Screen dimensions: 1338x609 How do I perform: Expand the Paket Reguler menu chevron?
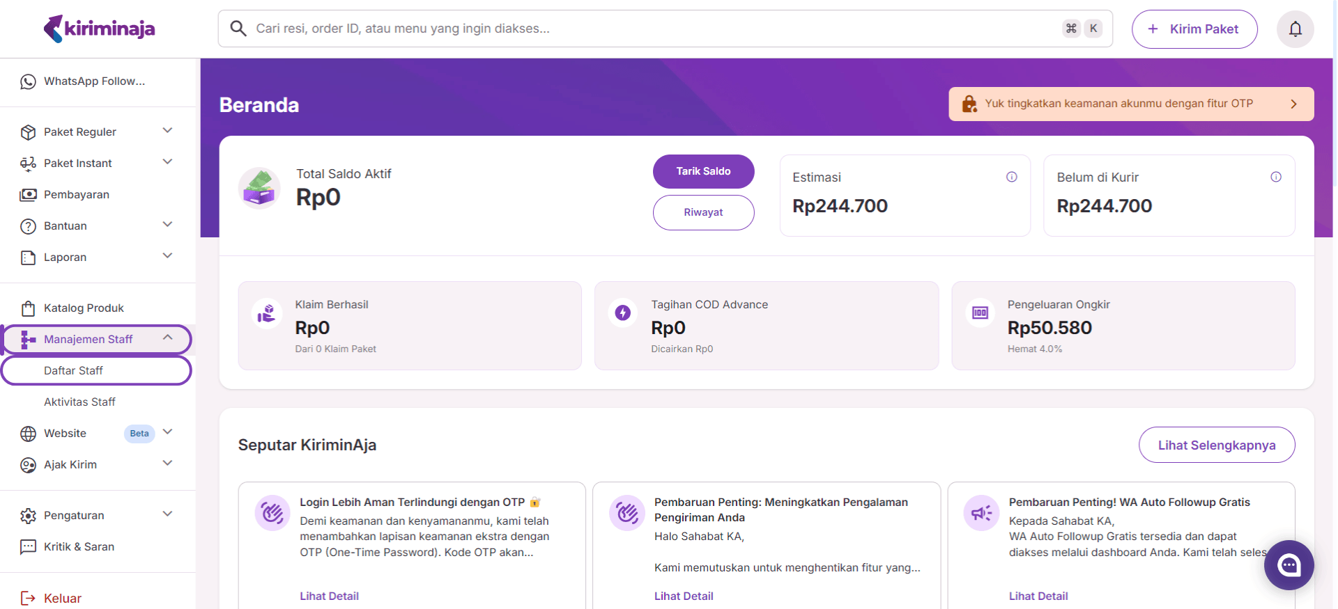coord(167,131)
